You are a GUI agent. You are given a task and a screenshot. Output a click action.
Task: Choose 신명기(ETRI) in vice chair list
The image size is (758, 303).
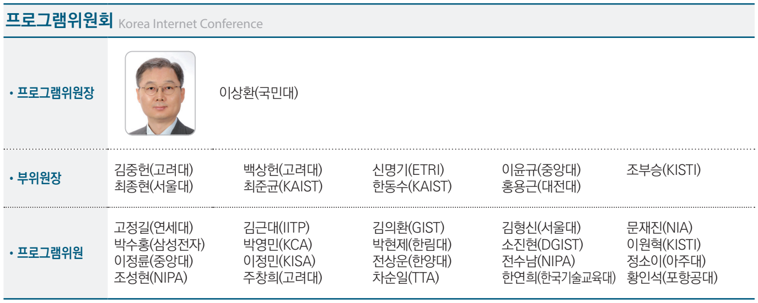pos(408,170)
